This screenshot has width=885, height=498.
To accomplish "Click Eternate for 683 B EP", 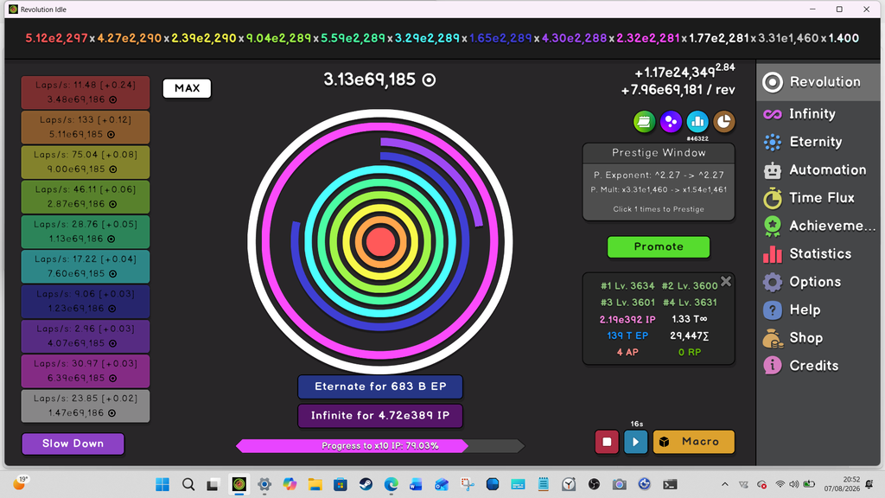I will 380,386.
